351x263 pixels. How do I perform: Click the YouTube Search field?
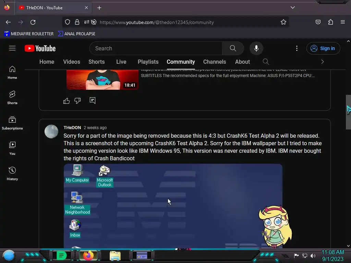coord(156,48)
